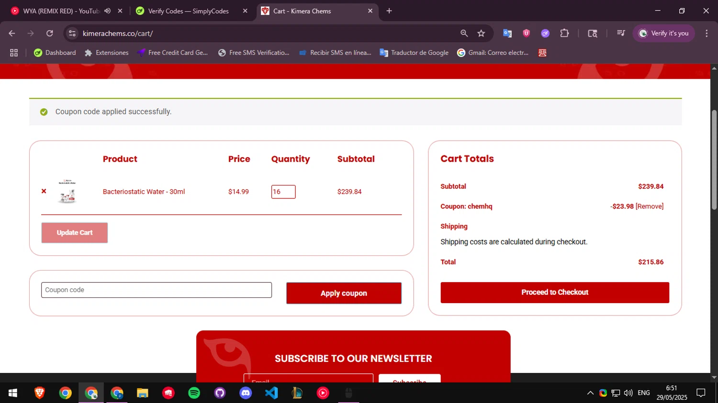
Task: Click the Apply coupon button
Action: (344, 293)
